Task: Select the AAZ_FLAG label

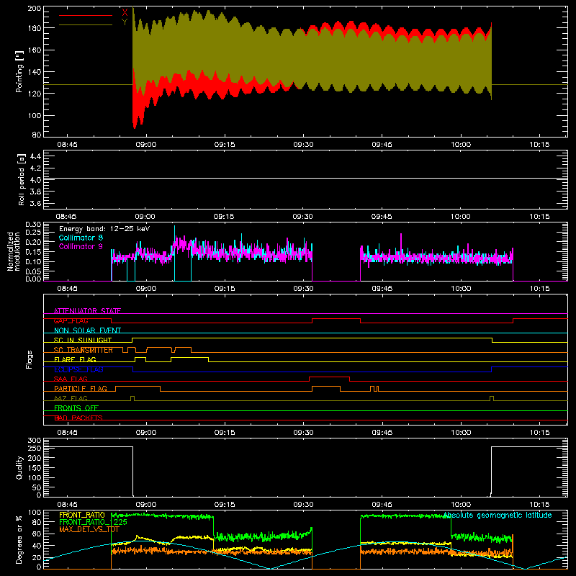Action: pos(71,398)
